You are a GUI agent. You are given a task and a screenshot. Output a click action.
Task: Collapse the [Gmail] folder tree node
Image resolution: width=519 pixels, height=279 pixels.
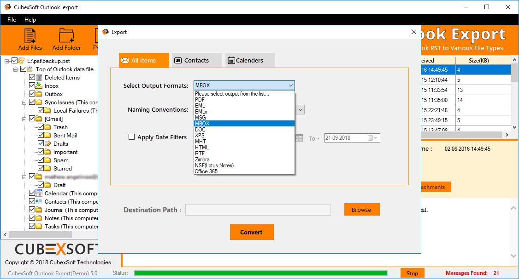point(24,119)
